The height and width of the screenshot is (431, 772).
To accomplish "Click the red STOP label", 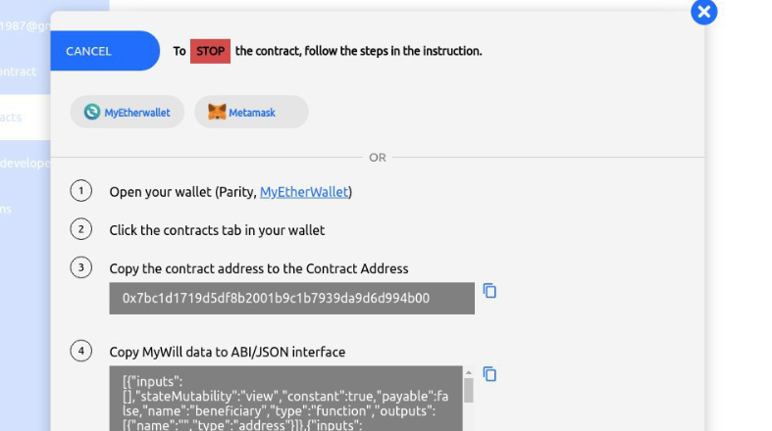I will tap(210, 51).
